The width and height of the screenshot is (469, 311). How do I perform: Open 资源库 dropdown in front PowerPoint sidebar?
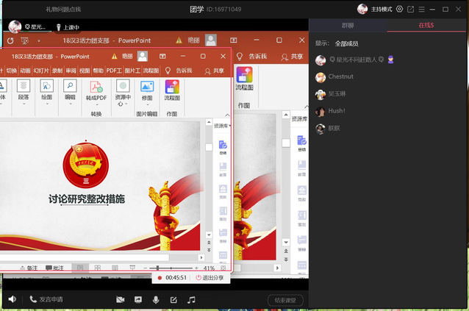pyautogui.click(x=222, y=126)
